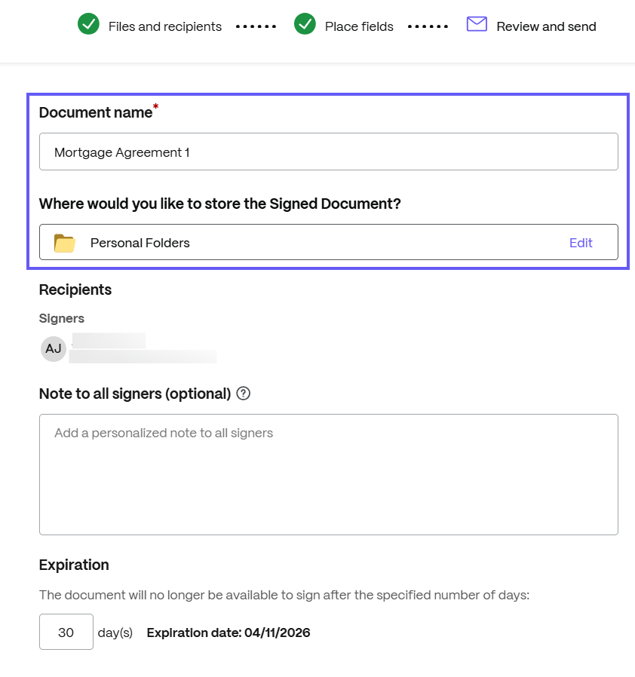Click the Recipients section heading
This screenshot has width=635, height=677.
(x=75, y=289)
